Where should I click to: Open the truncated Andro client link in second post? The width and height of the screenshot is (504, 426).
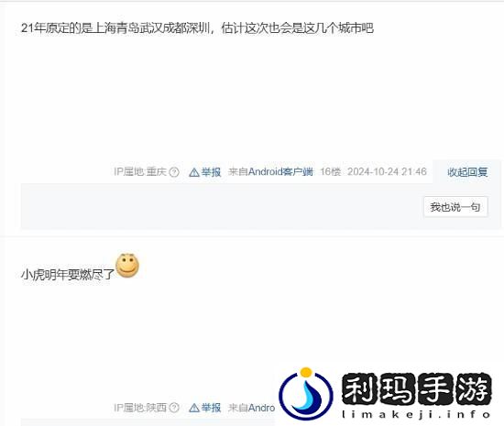[262, 408]
